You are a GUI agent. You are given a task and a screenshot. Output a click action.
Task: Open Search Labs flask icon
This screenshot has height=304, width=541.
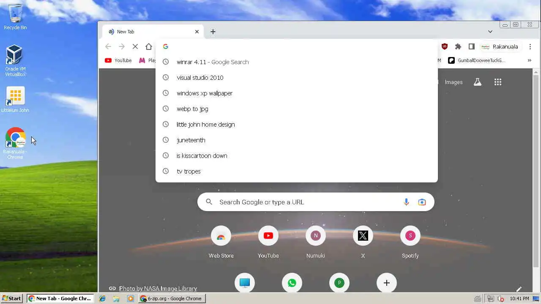(x=478, y=82)
